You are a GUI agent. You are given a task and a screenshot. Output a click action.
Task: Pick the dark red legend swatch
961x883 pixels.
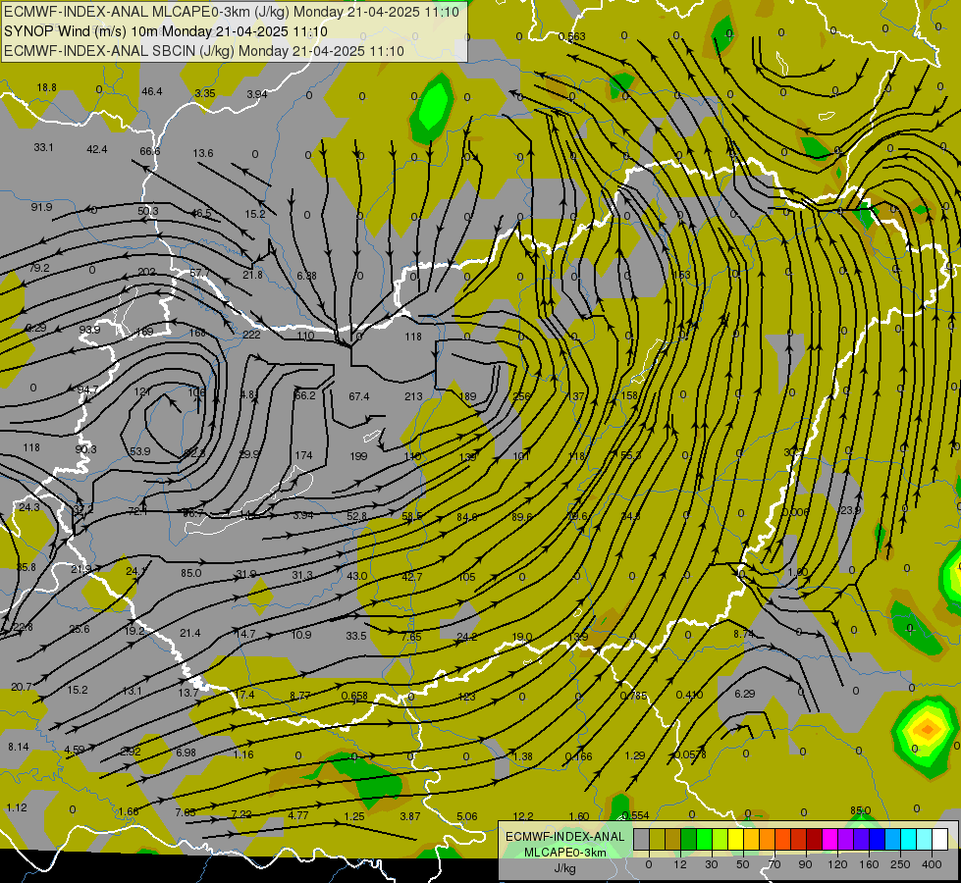click(814, 839)
